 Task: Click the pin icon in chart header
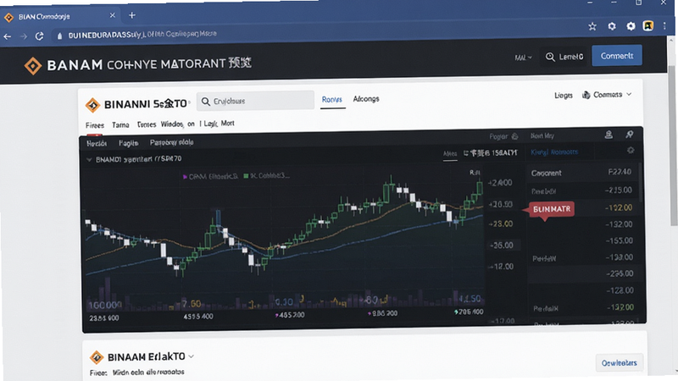629,135
